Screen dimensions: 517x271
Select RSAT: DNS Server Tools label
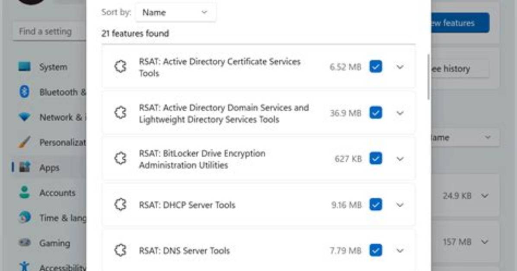click(x=184, y=251)
